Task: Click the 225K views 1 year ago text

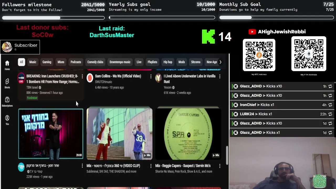Action: tap(39, 177)
